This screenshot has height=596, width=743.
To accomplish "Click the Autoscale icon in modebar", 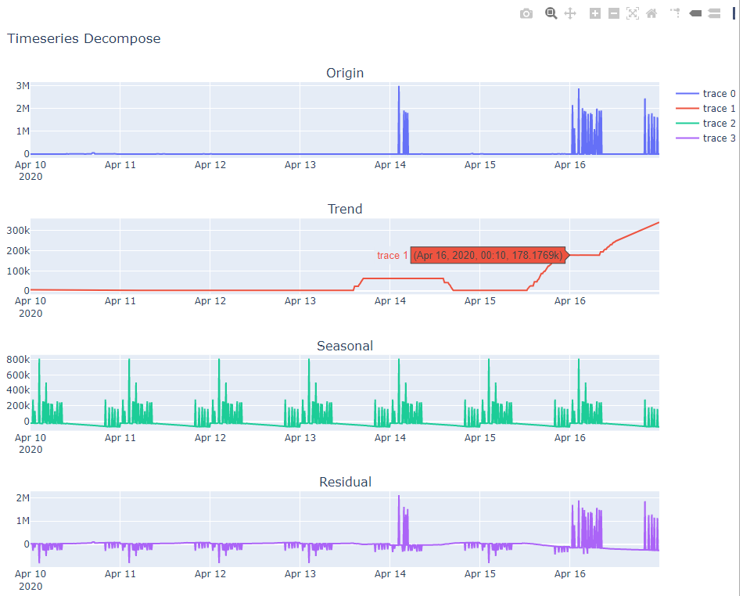I will click(x=633, y=14).
